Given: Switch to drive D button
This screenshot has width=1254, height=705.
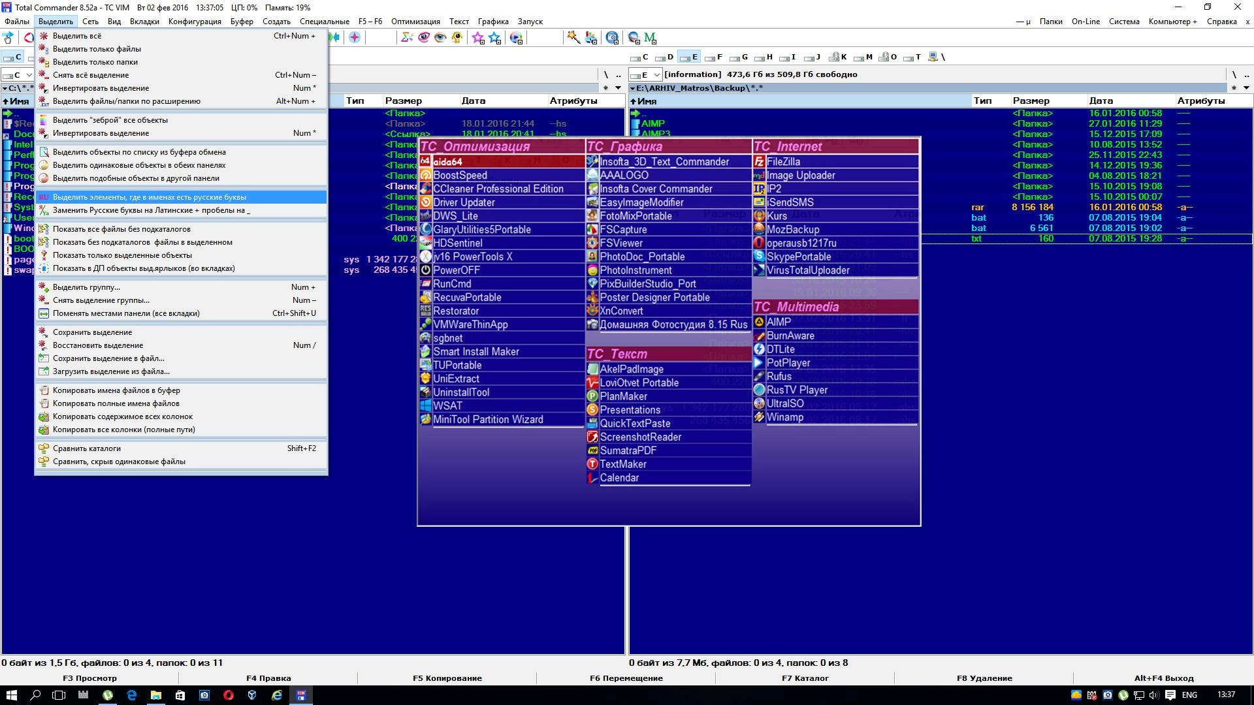Looking at the screenshot, I should click(x=664, y=57).
